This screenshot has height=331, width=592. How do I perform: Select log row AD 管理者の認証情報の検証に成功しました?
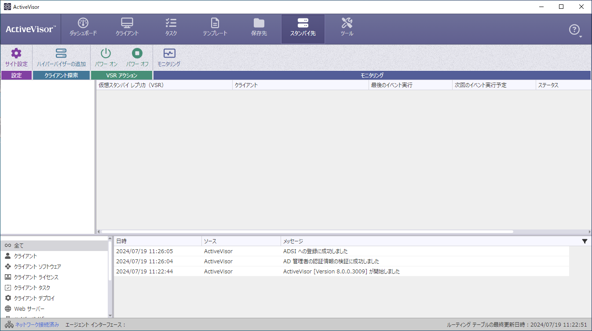(341, 262)
